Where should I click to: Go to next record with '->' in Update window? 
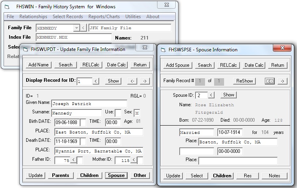pyautogui.click(x=145, y=81)
